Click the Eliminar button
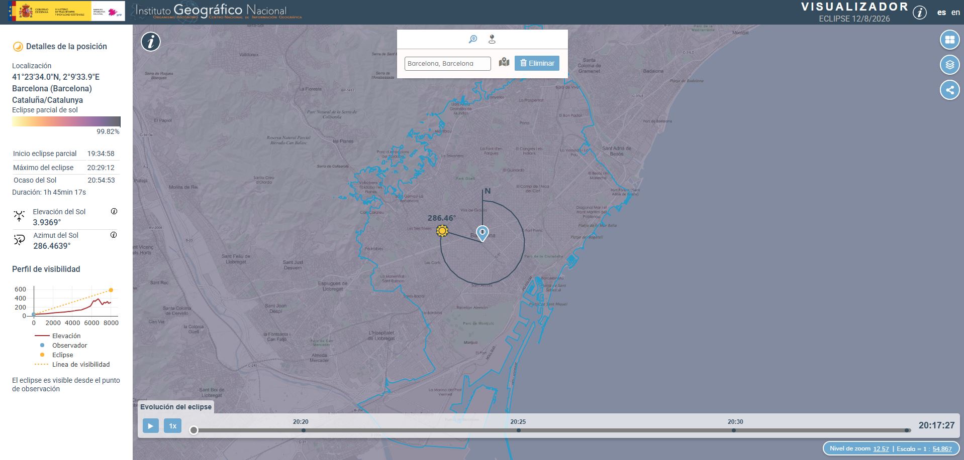964x460 pixels. point(537,63)
